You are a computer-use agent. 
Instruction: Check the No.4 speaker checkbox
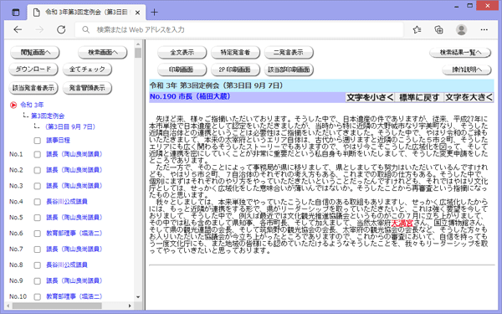click(x=38, y=202)
